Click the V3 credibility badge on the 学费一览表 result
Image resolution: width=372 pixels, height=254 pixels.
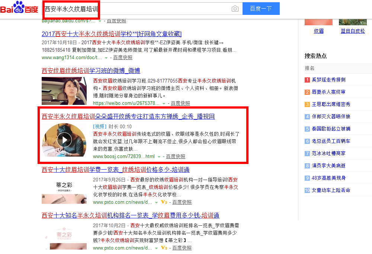164,202
